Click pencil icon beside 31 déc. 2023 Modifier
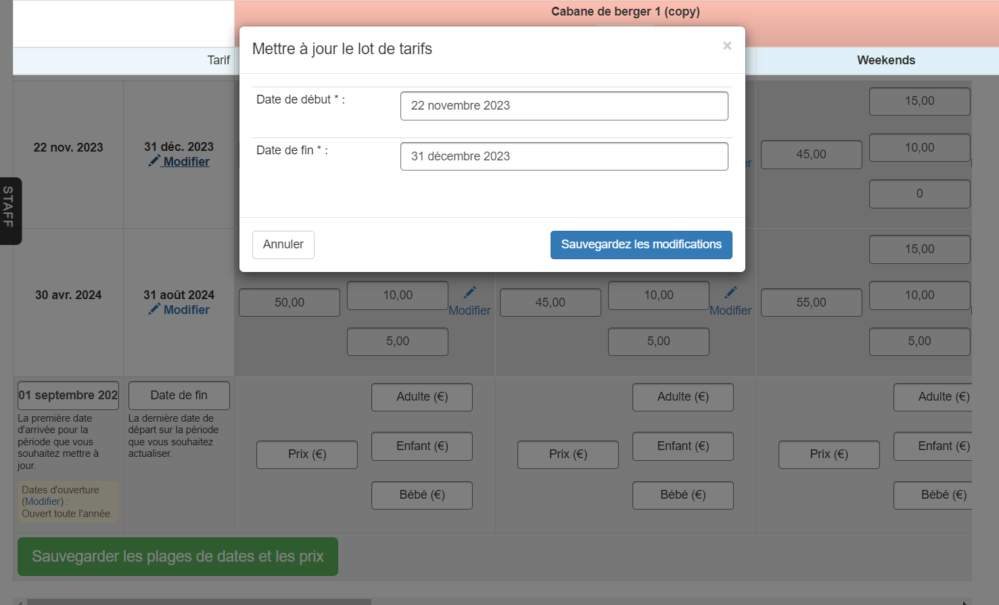The image size is (999, 605). pyautogui.click(x=154, y=160)
